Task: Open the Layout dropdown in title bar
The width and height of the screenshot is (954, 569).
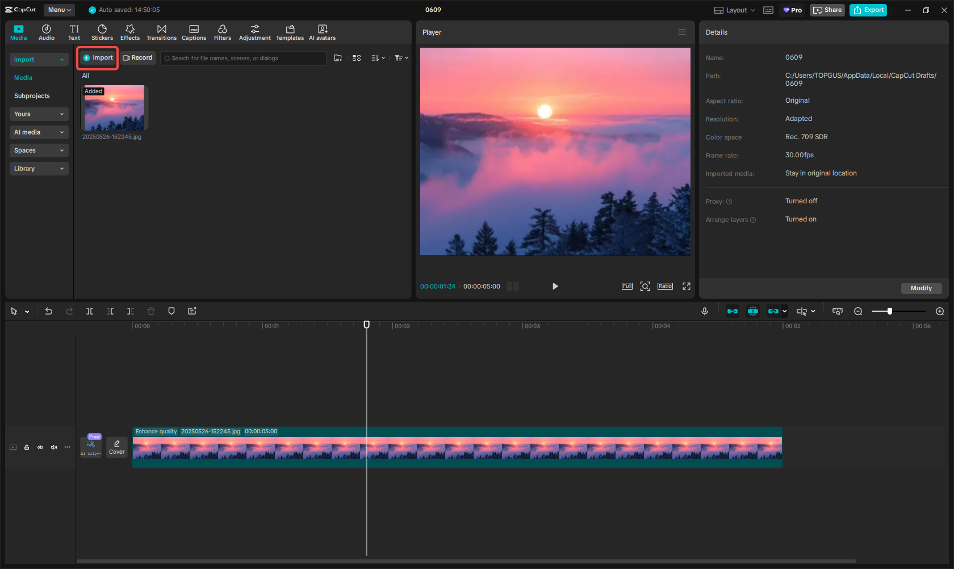Action: (x=735, y=10)
